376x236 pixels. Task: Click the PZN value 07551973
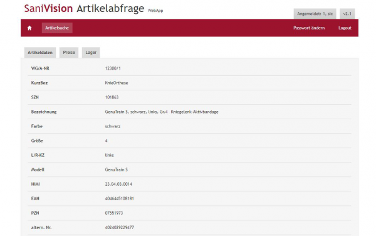click(x=114, y=213)
